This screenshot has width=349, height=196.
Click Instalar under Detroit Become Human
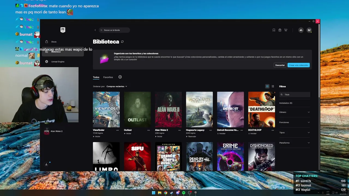[x=221, y=133]
